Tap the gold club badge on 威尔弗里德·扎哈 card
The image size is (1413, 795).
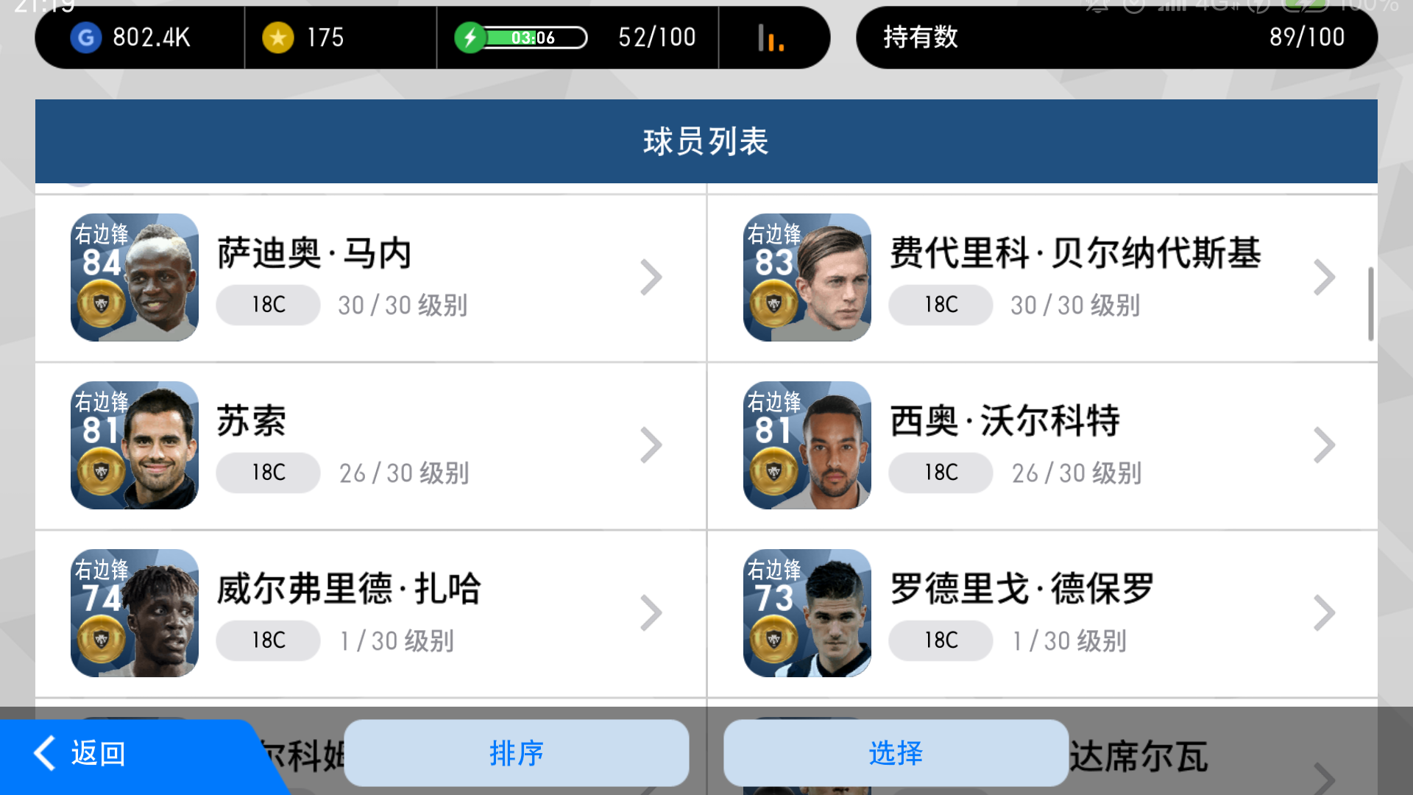click(x=102, y=639)
